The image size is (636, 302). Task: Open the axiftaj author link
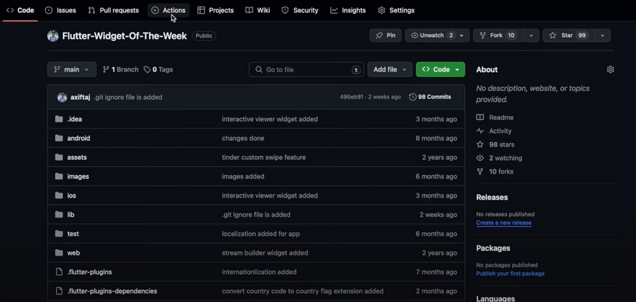pos(80,97)
